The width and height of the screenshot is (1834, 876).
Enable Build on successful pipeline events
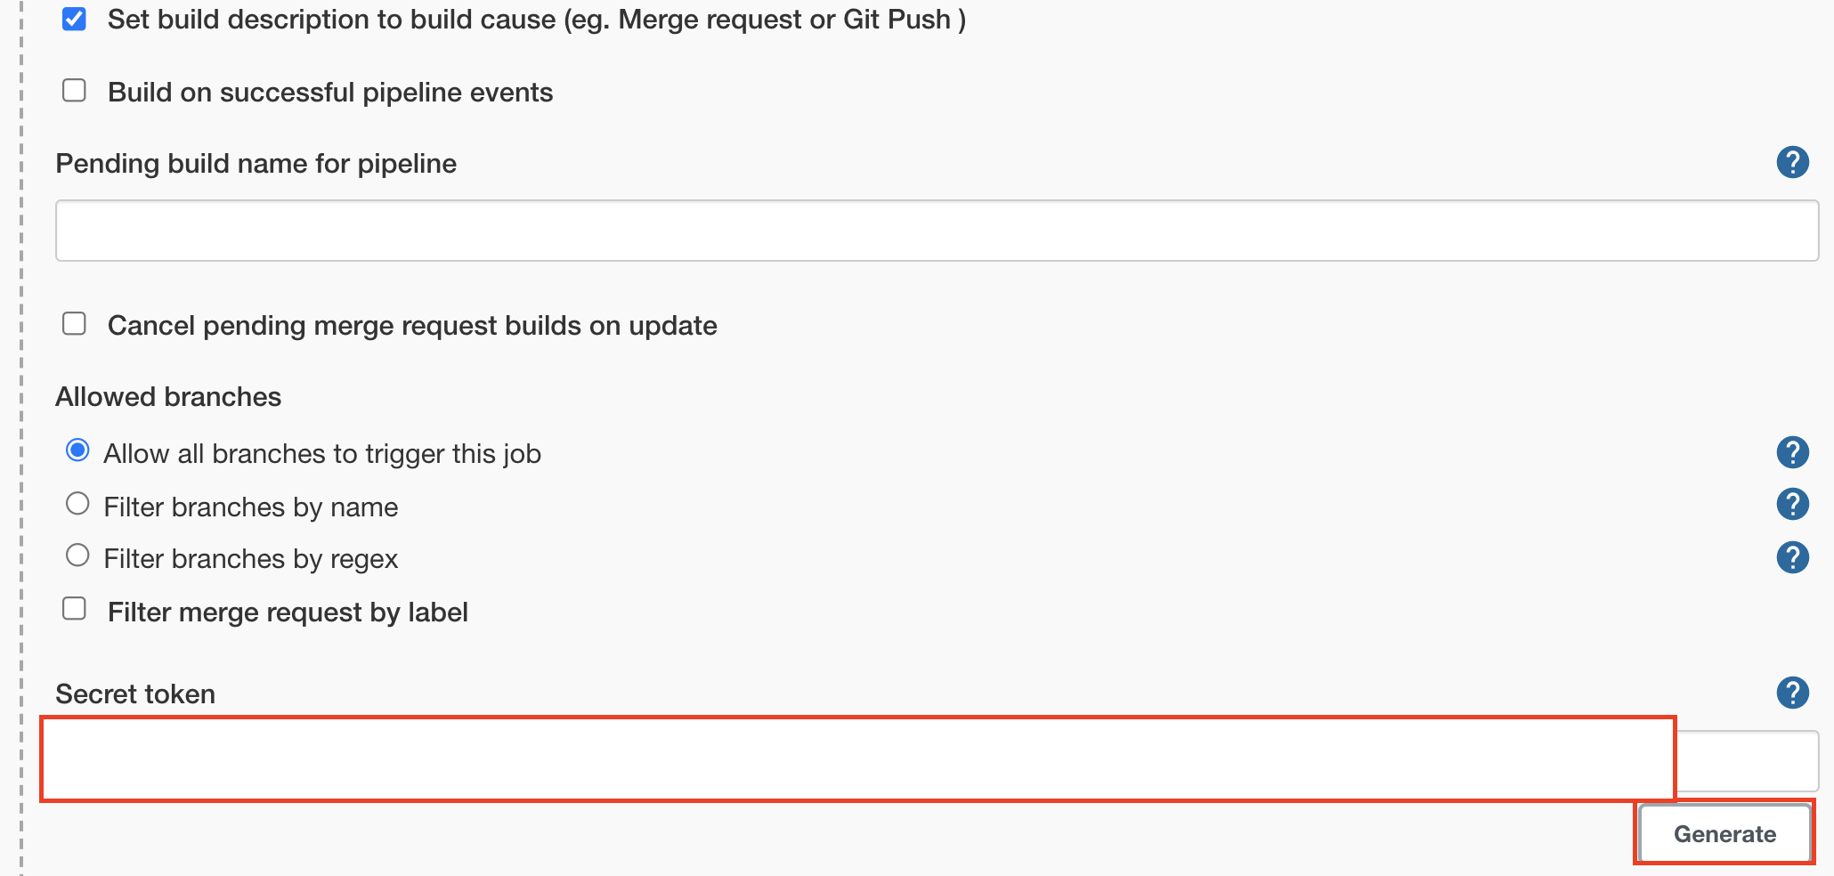[x=74, y=91]
